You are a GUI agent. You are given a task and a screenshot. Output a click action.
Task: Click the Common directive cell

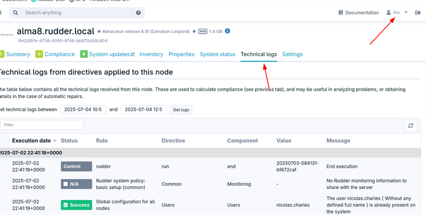(x=171, y=184)
